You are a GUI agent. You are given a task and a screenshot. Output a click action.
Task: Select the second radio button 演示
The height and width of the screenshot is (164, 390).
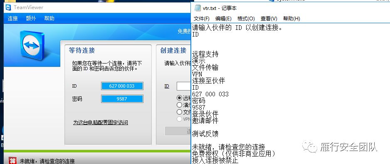pos(179,105)
